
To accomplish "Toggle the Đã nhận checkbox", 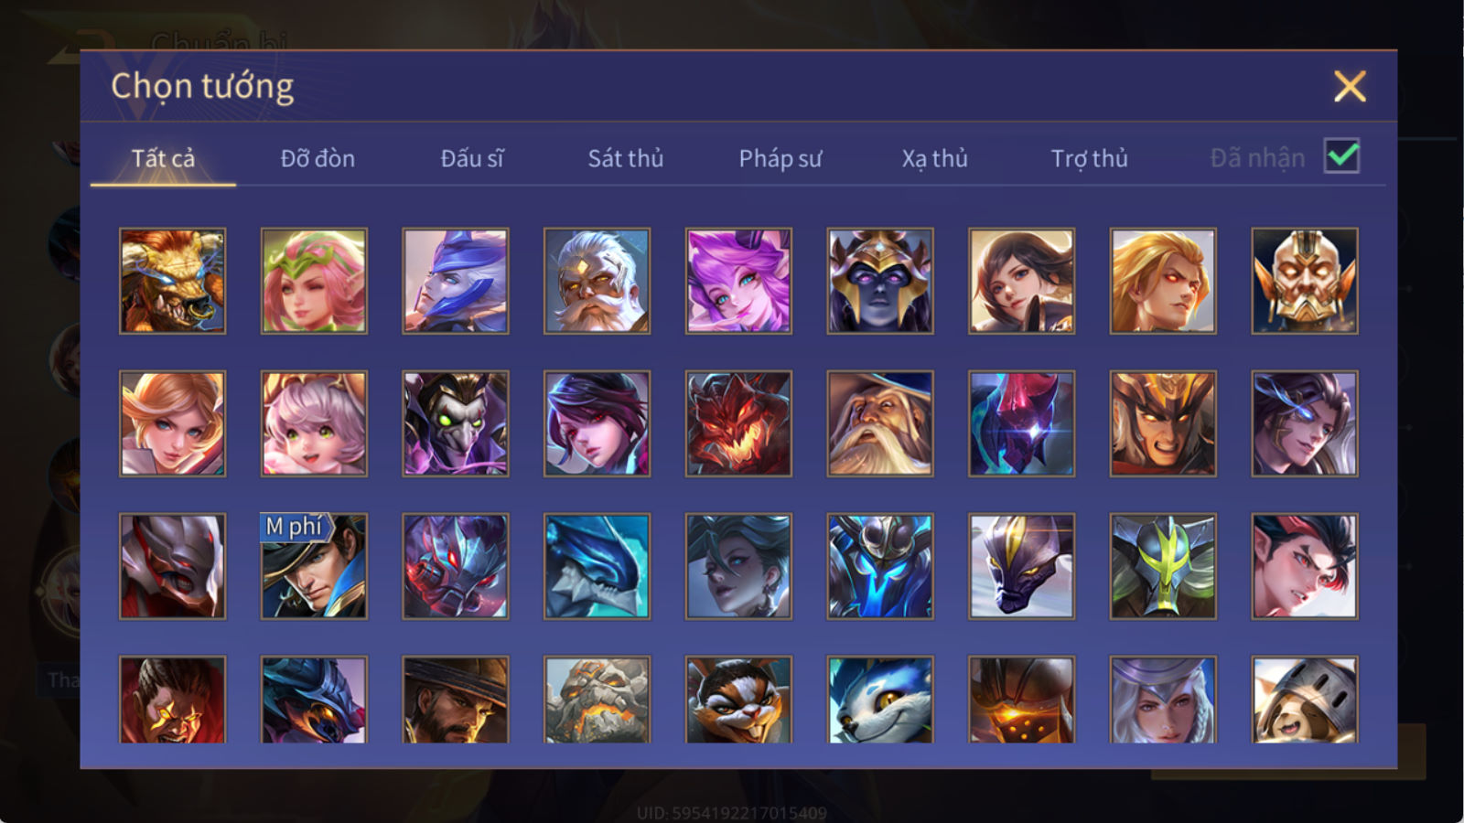I will coord(1341,156).
